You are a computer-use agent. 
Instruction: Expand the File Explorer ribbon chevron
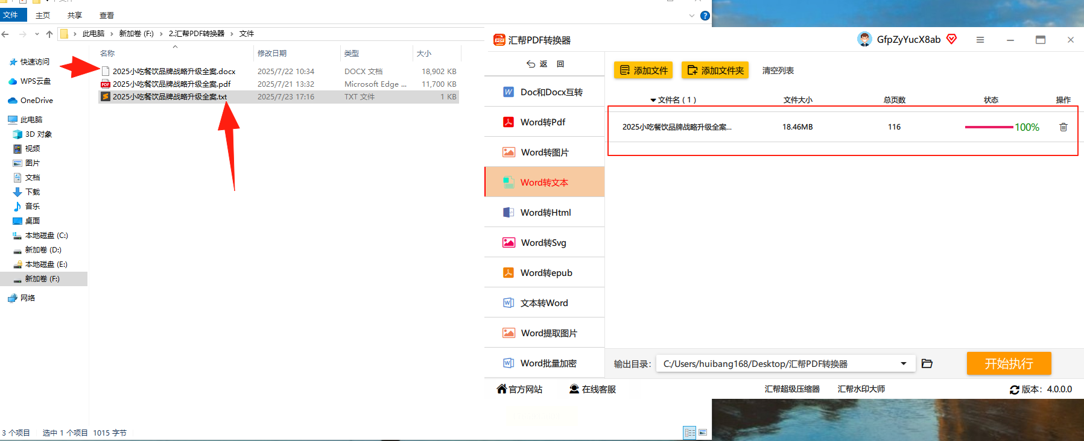(x=692, y=16)
